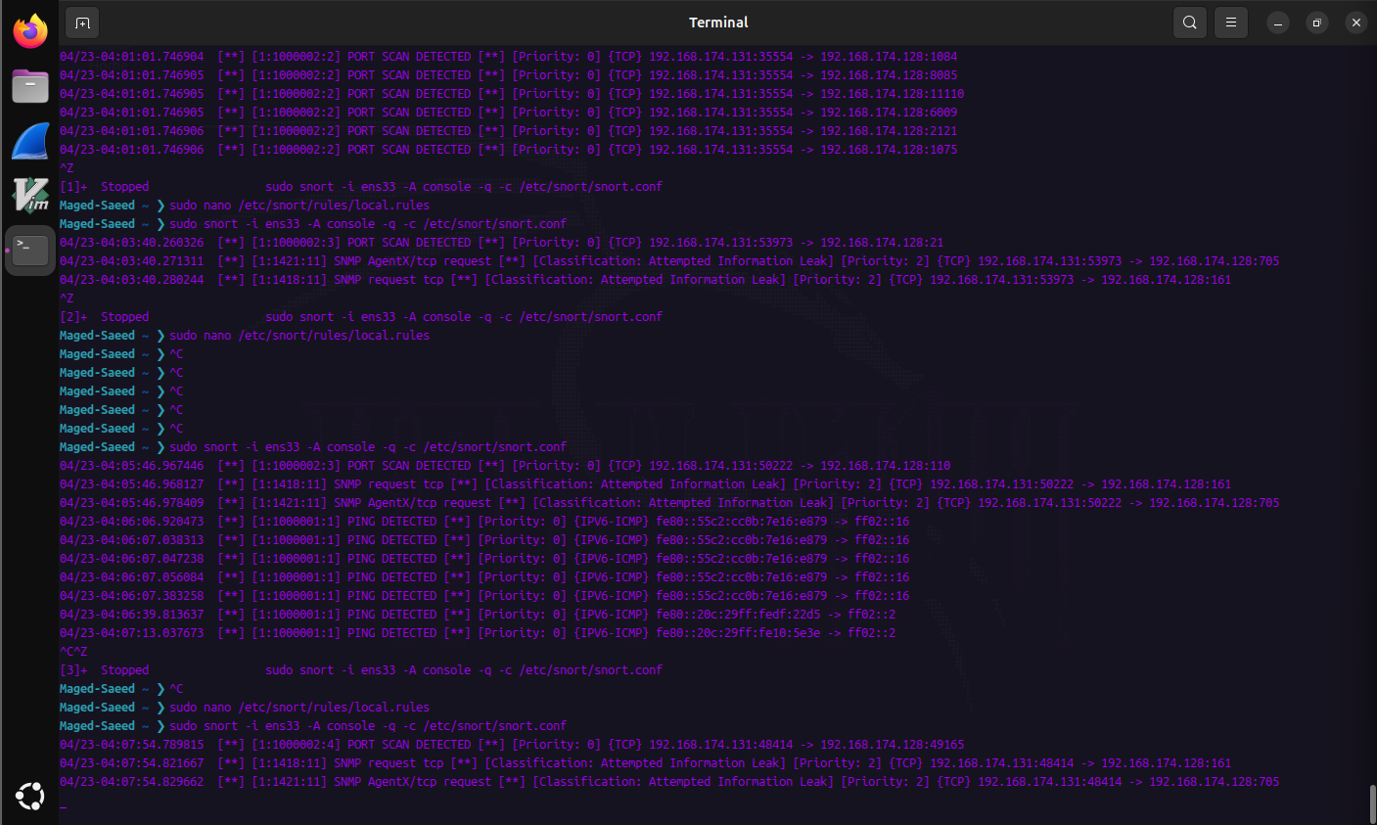Viewport: 1377px width, 825px height.
Task: Click the '^C^Z' interrupt line
Action: coord(73,652)
